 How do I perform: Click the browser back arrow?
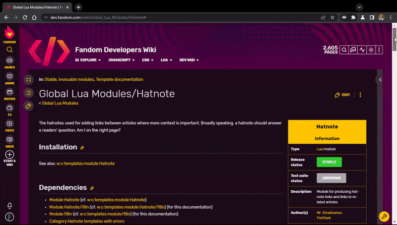pyautogui.click(x=6, y=17)
